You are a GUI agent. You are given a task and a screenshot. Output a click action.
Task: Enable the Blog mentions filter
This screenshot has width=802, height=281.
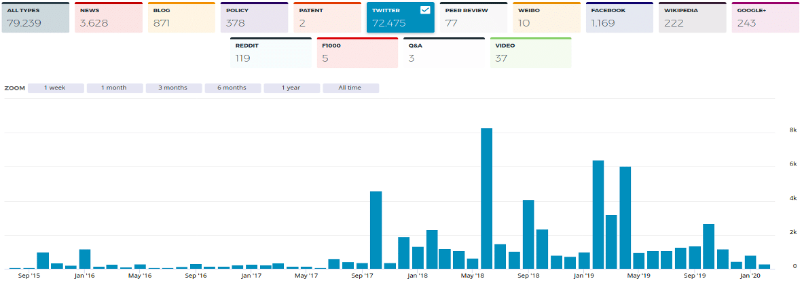tap(181, 18)
